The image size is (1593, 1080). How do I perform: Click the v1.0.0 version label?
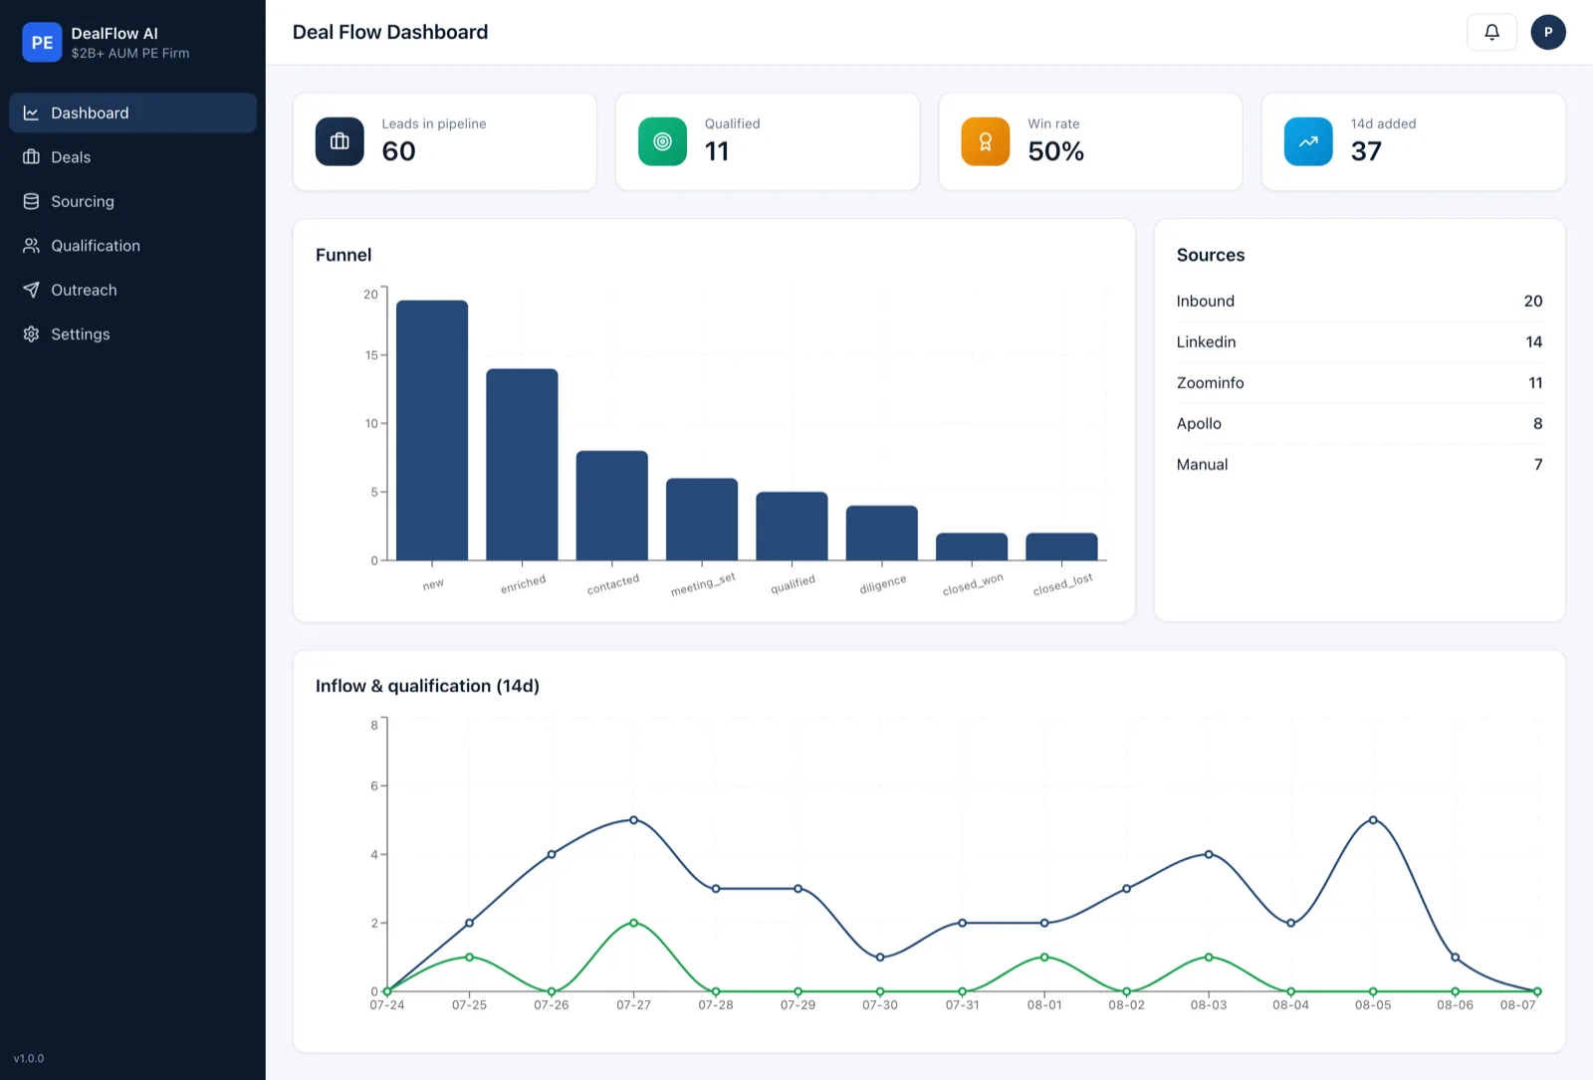[x=29, y=1058]
